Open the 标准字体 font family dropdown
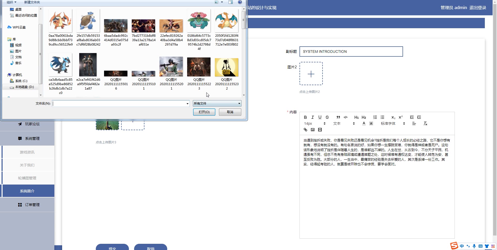The height and width of the screenshot is (250, 497). coord(393,123)
